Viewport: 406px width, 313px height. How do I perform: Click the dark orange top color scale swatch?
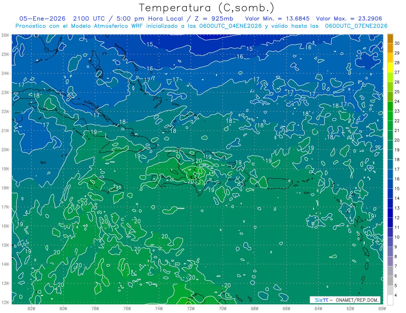coord(390,38)
